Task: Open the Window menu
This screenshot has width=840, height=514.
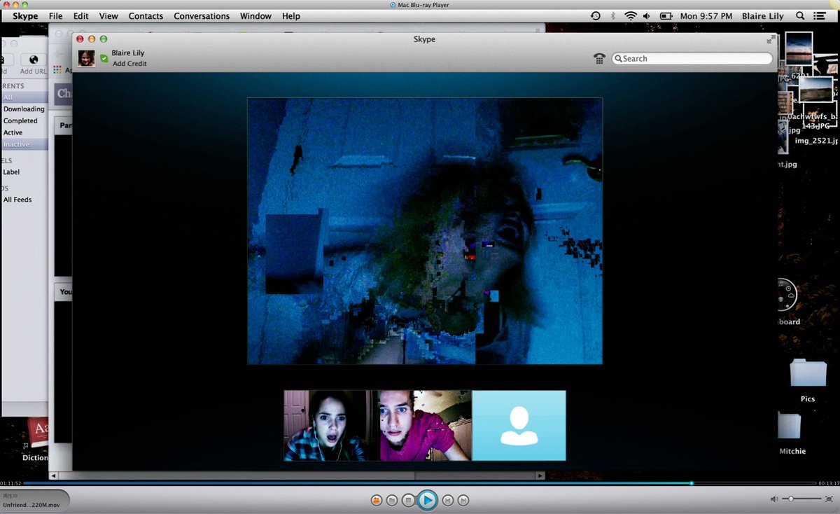Action: coord(255,16)
